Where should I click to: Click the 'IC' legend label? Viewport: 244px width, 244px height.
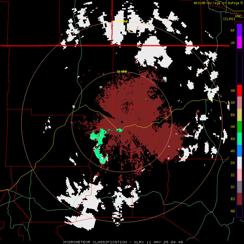click(x=233, y=175)
